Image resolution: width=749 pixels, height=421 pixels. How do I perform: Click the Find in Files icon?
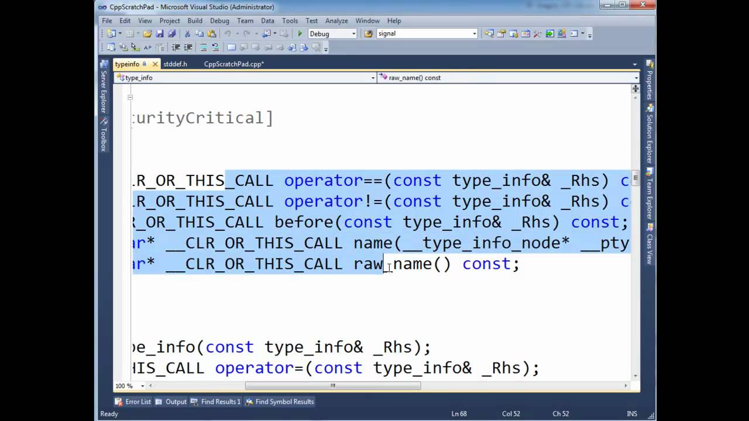[369, 34]
